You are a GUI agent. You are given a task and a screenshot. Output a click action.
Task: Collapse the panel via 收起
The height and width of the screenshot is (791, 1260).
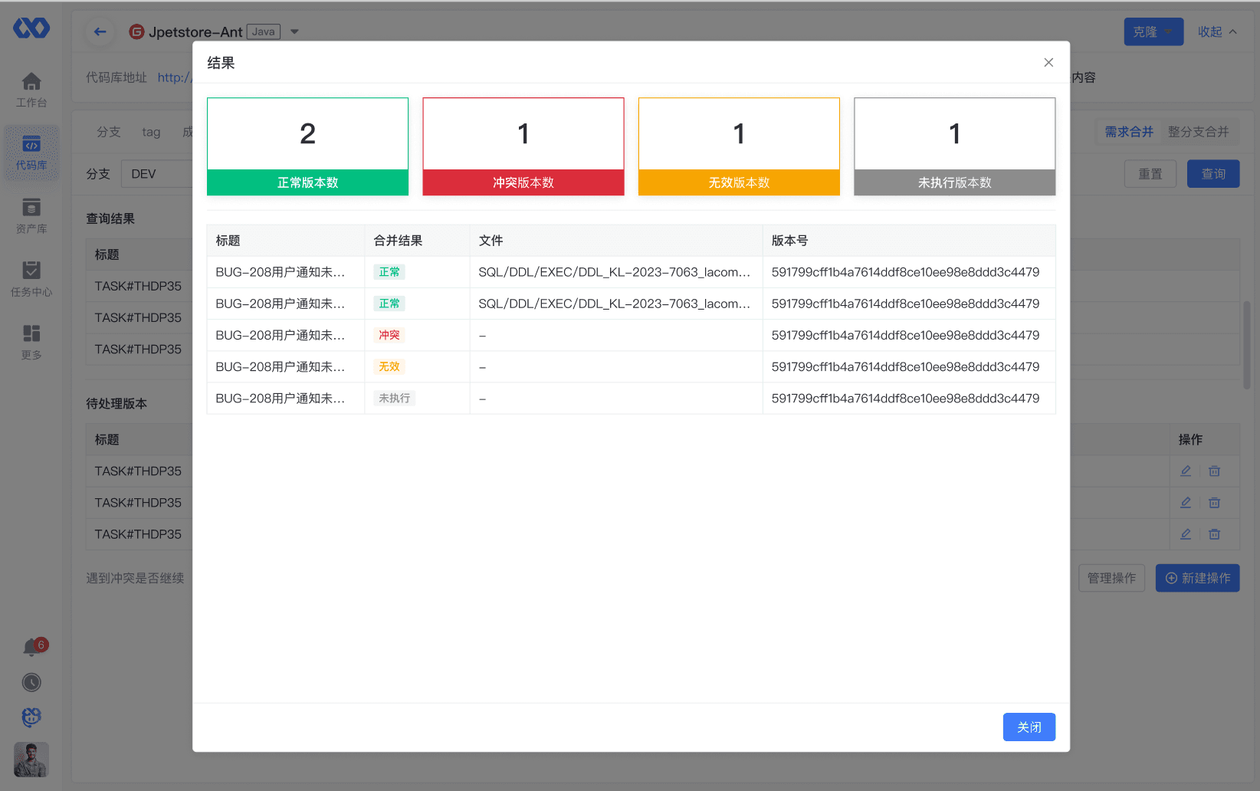point(1217,31)
